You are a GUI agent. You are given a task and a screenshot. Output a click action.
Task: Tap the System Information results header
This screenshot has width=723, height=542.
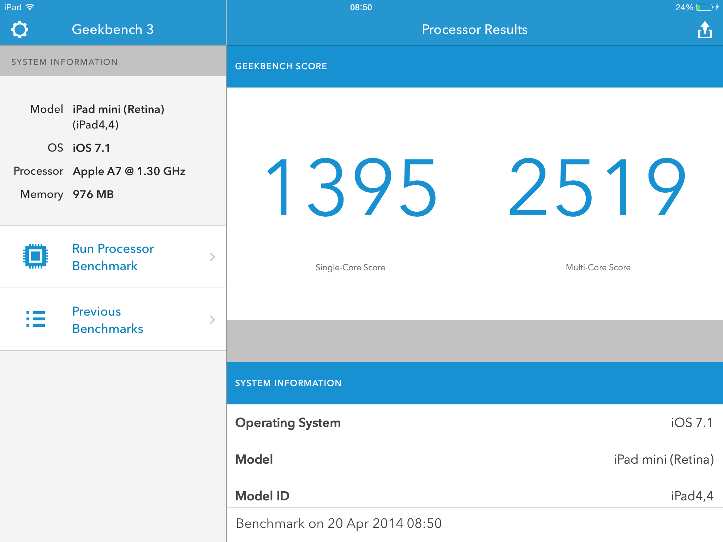[288, 383]
